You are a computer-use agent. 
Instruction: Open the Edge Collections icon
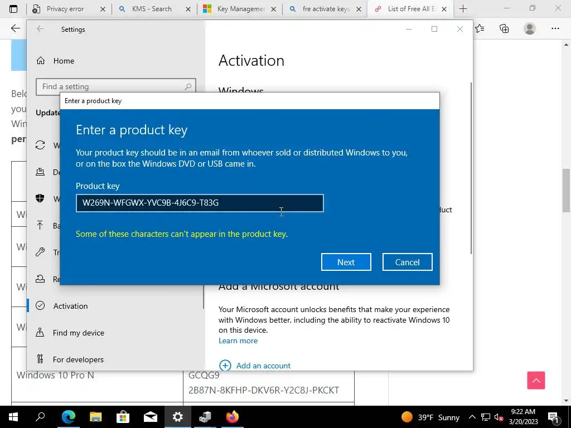click(504, 28)
